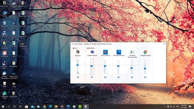194x109 pixels.
Task: Mute Camtasia Recorder 2019 volume
Action: 132,77
